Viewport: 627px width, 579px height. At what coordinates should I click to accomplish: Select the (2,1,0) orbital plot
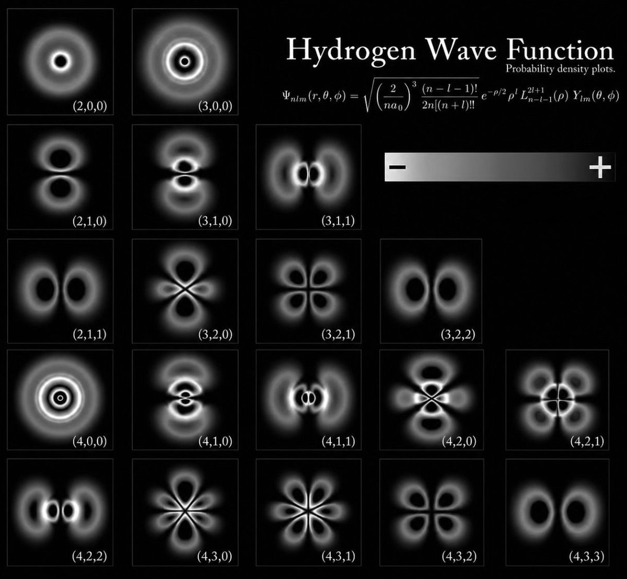coord(60,177)
